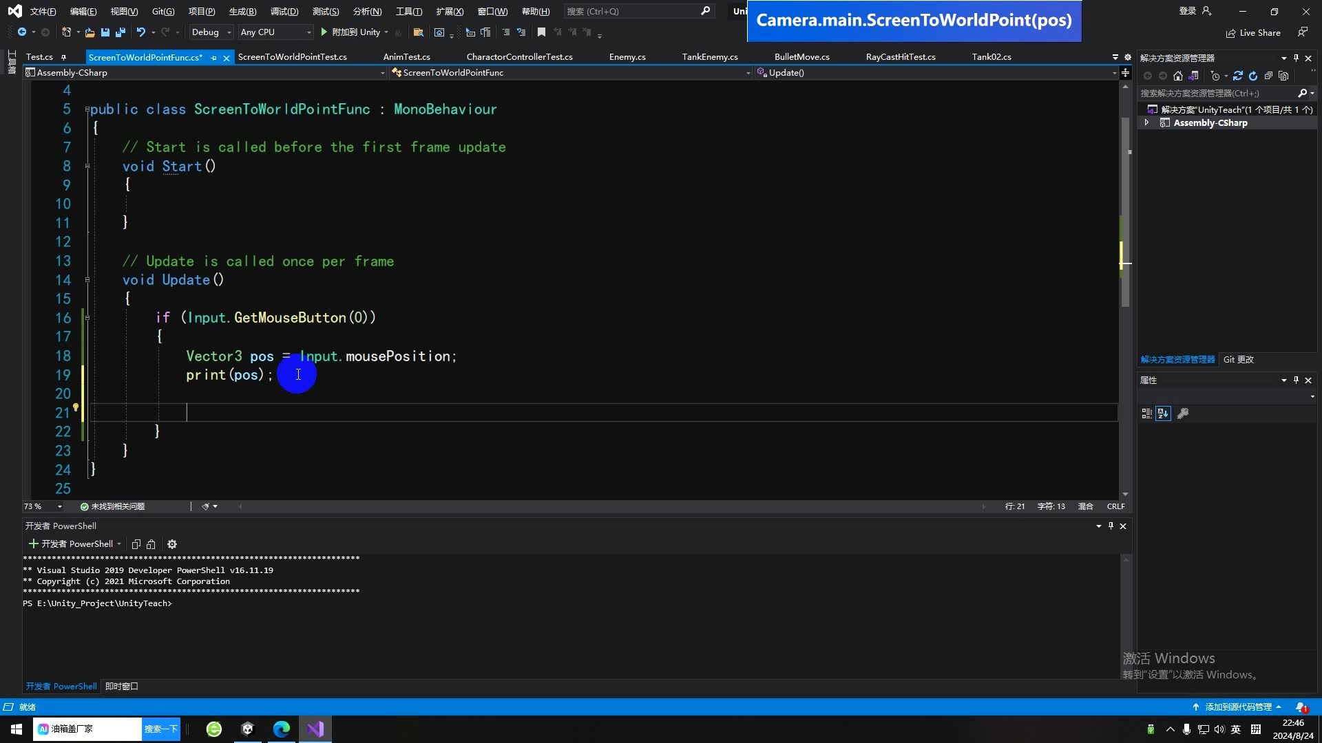1322x743 pixels.
Task: Collapse the Update method code block
Action: (87, 280)
